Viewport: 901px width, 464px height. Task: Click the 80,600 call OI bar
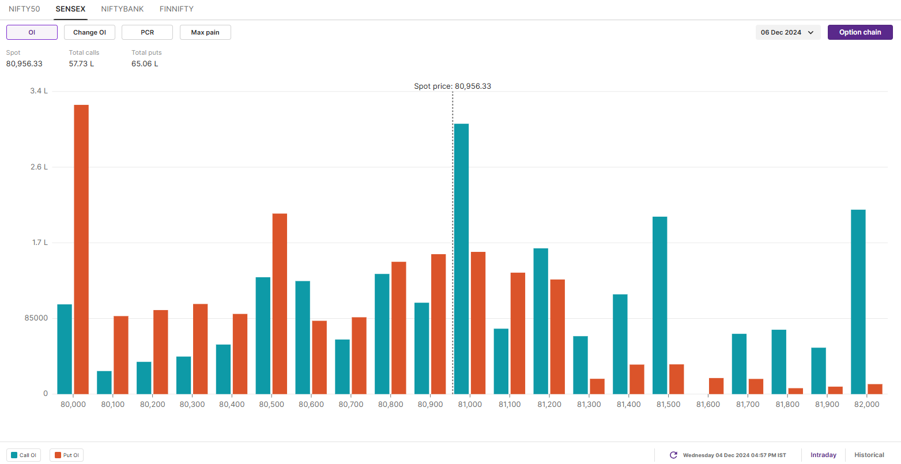[303, 338]
